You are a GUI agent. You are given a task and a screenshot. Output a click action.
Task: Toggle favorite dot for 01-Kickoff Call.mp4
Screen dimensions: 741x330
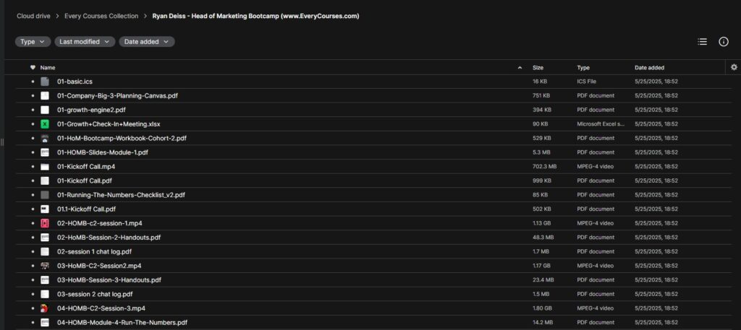tap(33, 166)
